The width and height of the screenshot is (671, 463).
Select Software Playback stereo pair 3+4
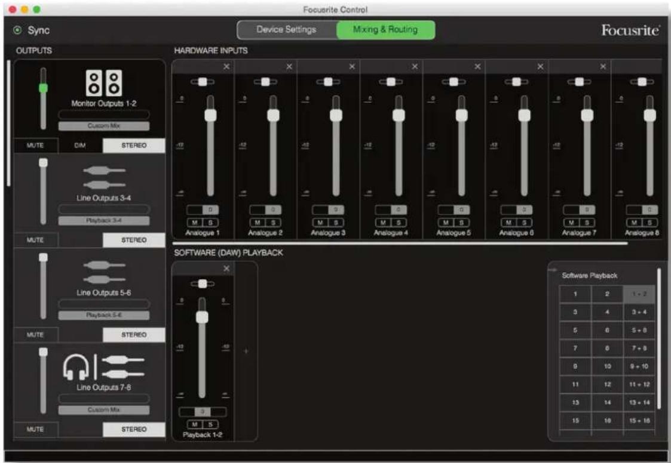(x=639, y=312)
